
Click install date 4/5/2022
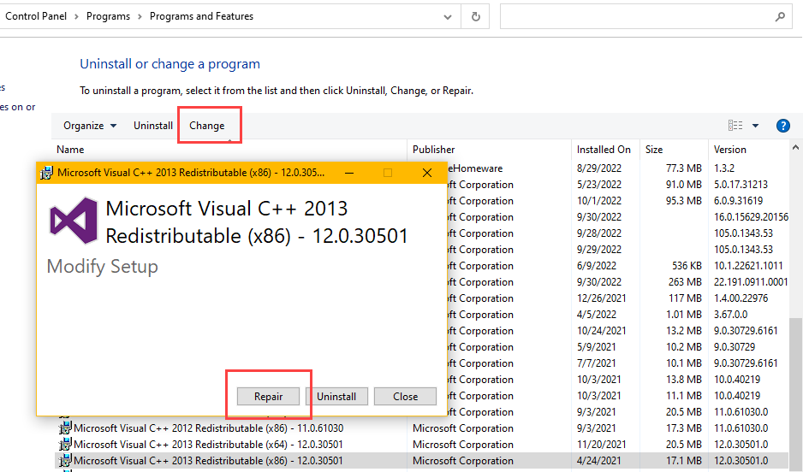[597, 315]
